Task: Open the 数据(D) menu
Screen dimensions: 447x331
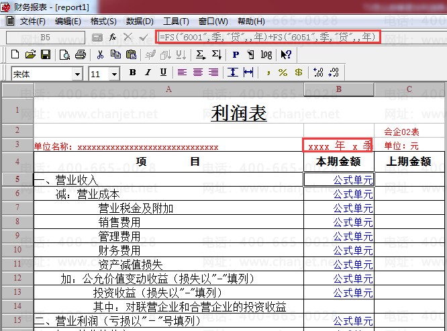Action: (x=140, y=21)
